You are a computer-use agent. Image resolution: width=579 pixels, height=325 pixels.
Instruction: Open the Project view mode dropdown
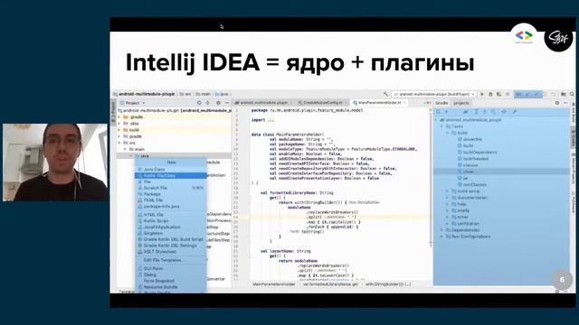tap(133, 103)
